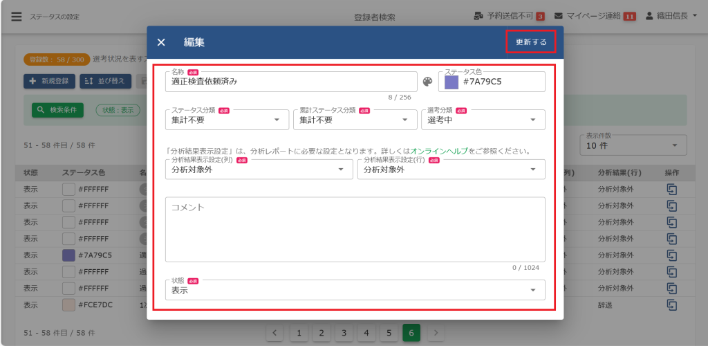The height and width of the screenshot is (346, 708).
Task: Go to page 5 in pagination
Action: click(x=389, y=333)
